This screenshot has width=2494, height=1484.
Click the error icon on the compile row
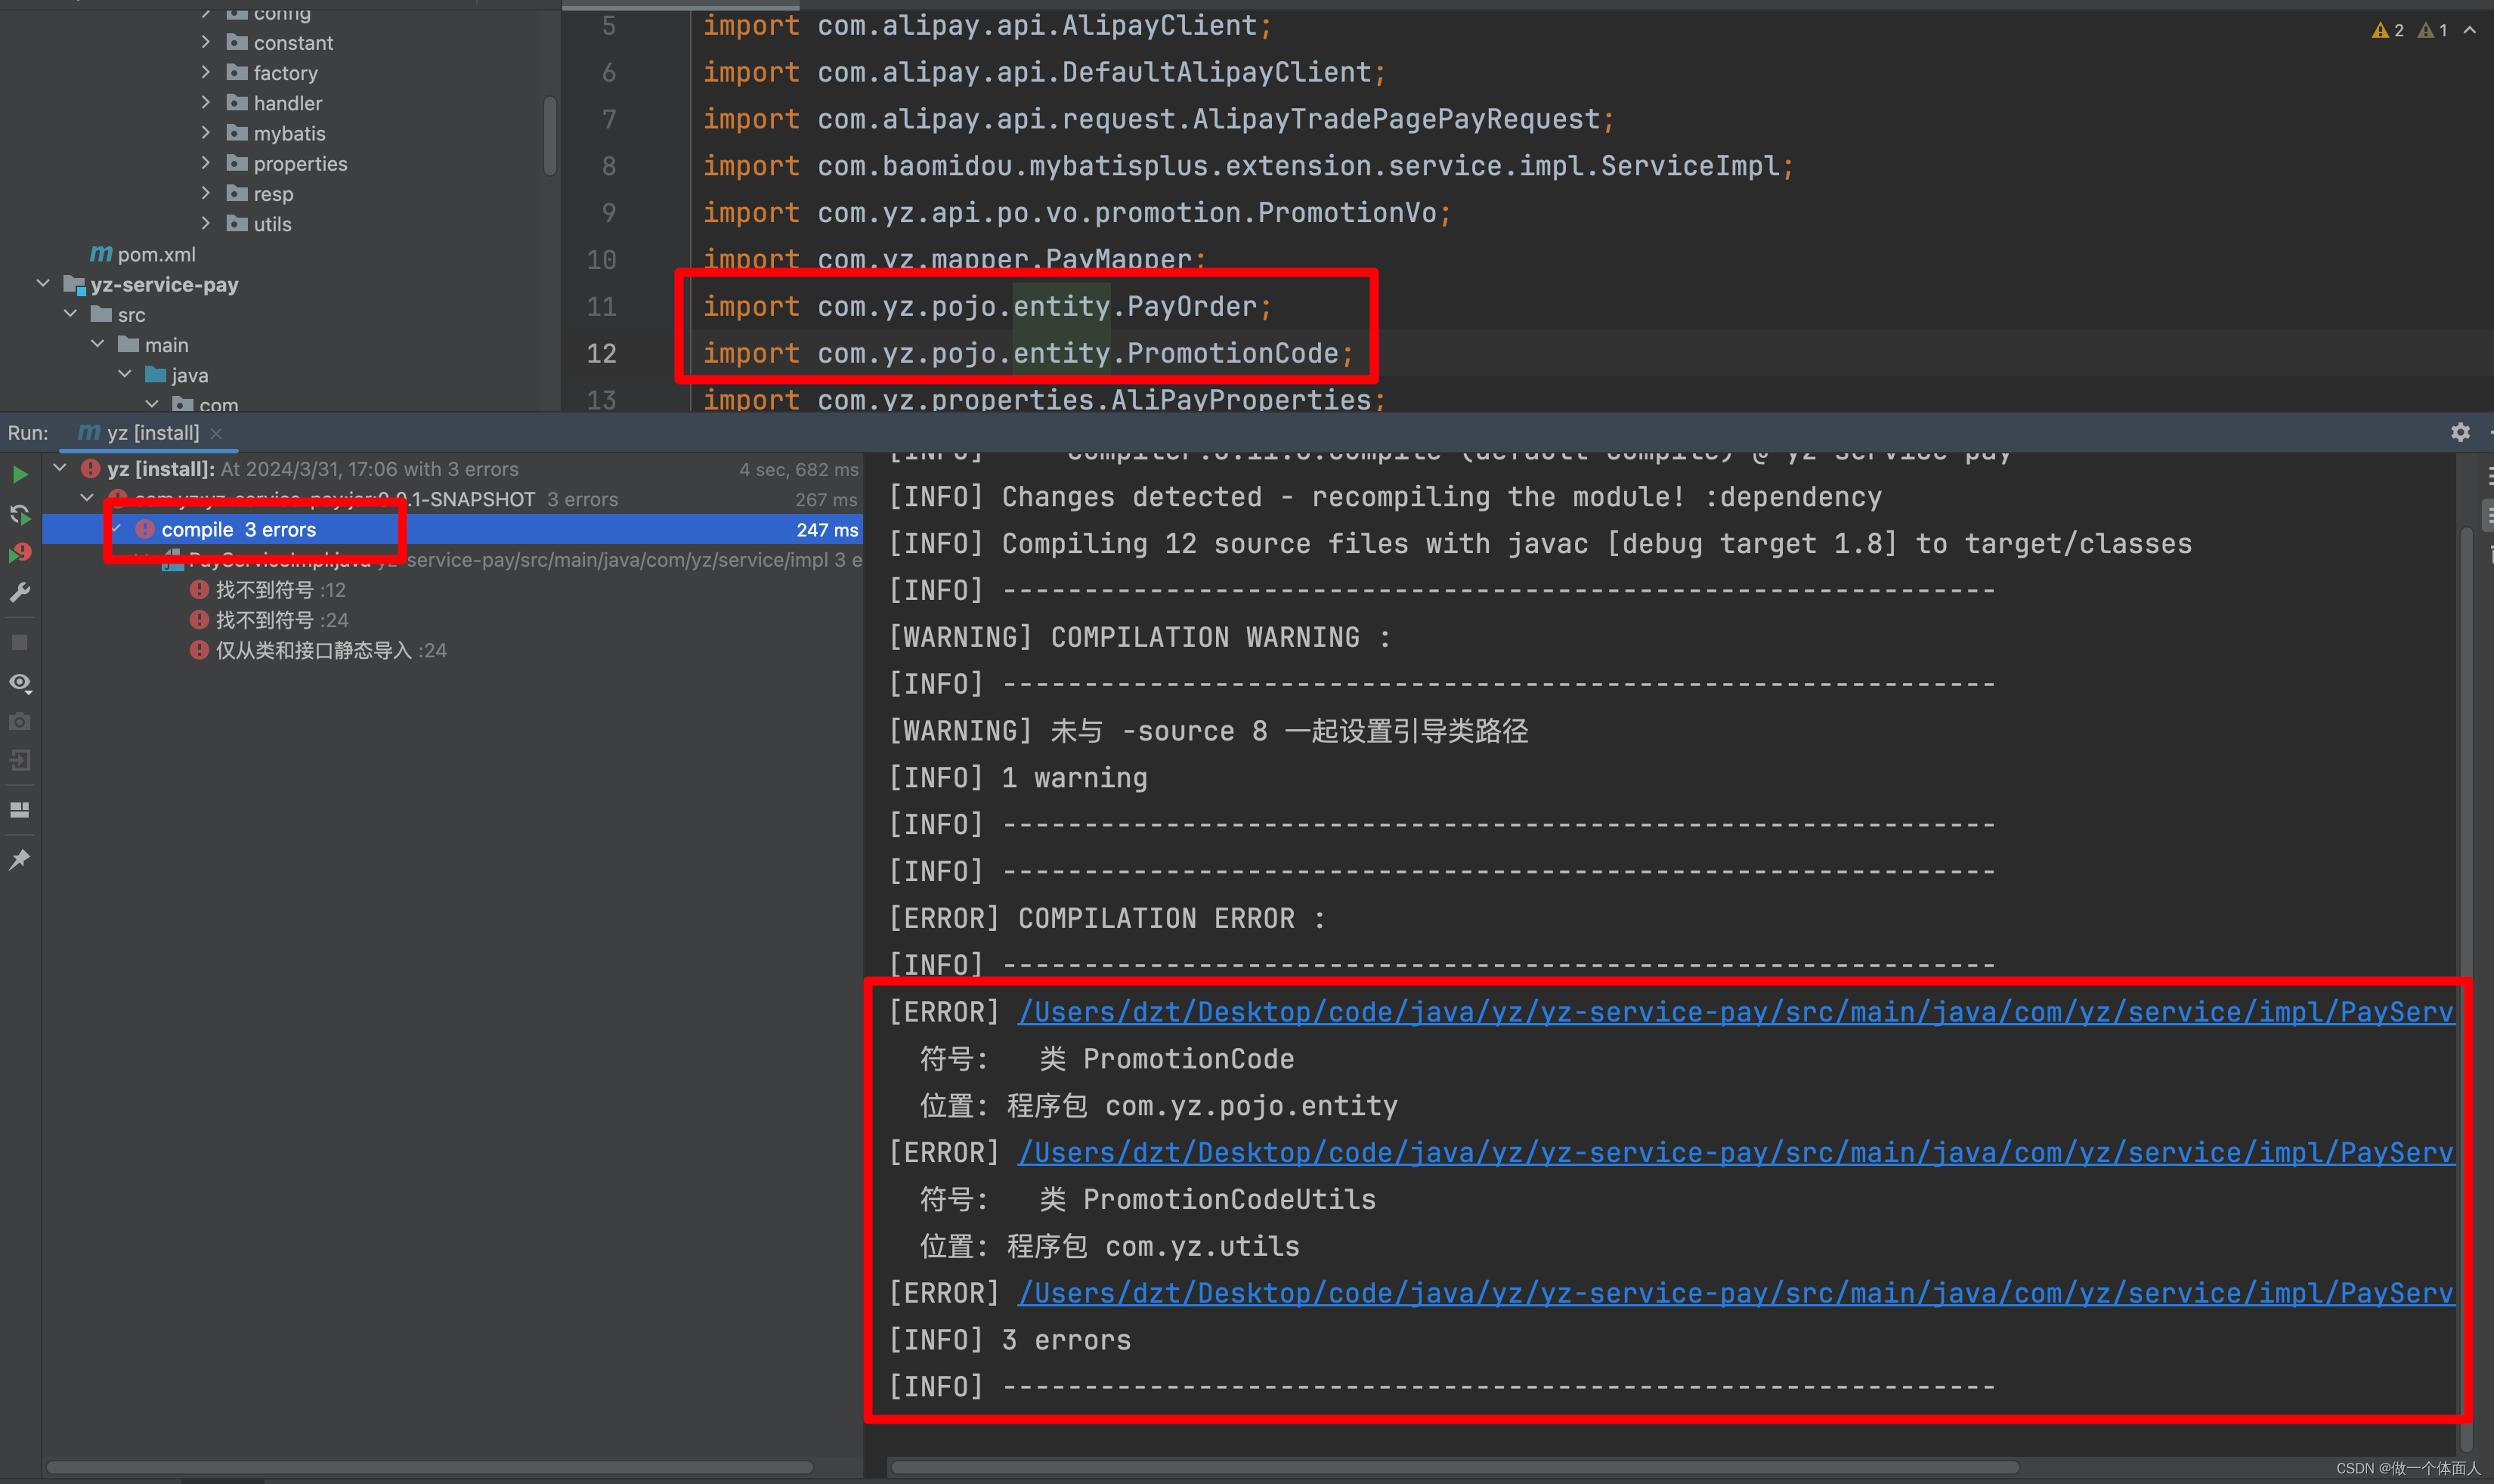[x=145, y=529]
